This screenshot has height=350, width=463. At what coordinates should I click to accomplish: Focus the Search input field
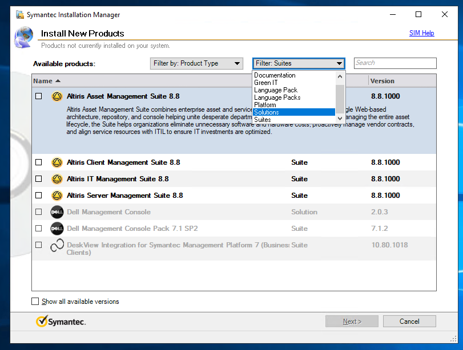395,63
